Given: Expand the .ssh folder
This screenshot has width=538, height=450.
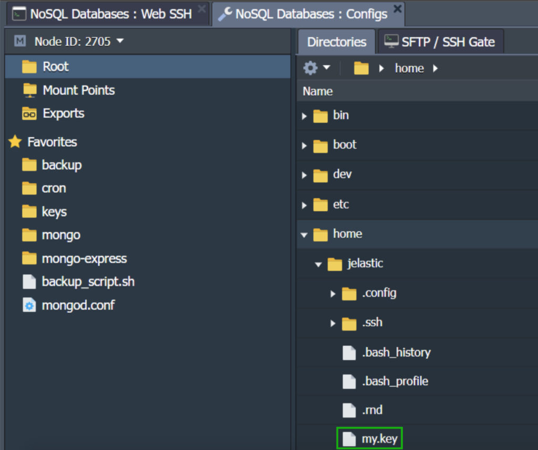Looking at the screenshot, I should tap(333, 324).
